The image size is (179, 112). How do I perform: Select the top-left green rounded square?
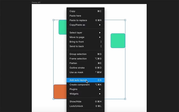[x=63, y=27]
